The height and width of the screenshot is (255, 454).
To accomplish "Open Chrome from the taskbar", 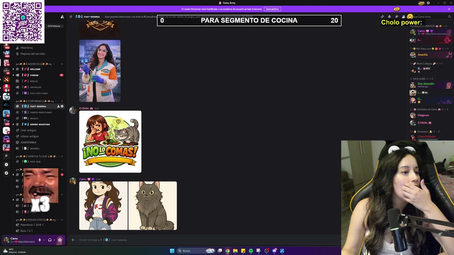I will click(227, 251).
